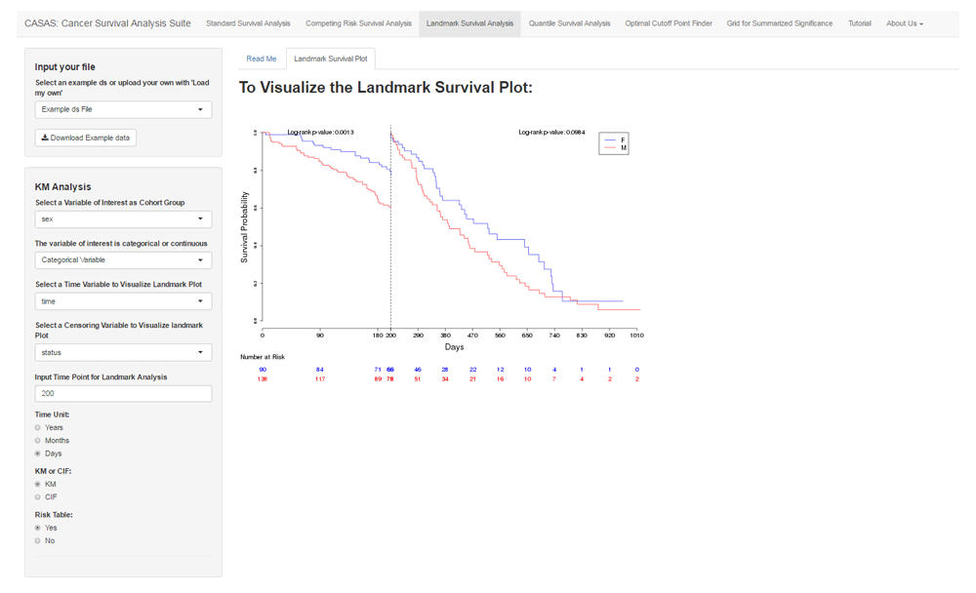Click the Download Example data button
The width and height of the screenshot is (976, 593).
[x=86, y=138]
